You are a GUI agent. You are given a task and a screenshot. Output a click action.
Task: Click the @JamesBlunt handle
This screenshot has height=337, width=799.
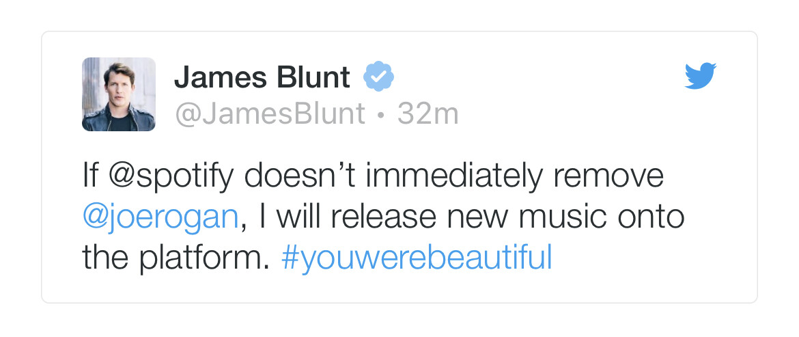(270, 114)
